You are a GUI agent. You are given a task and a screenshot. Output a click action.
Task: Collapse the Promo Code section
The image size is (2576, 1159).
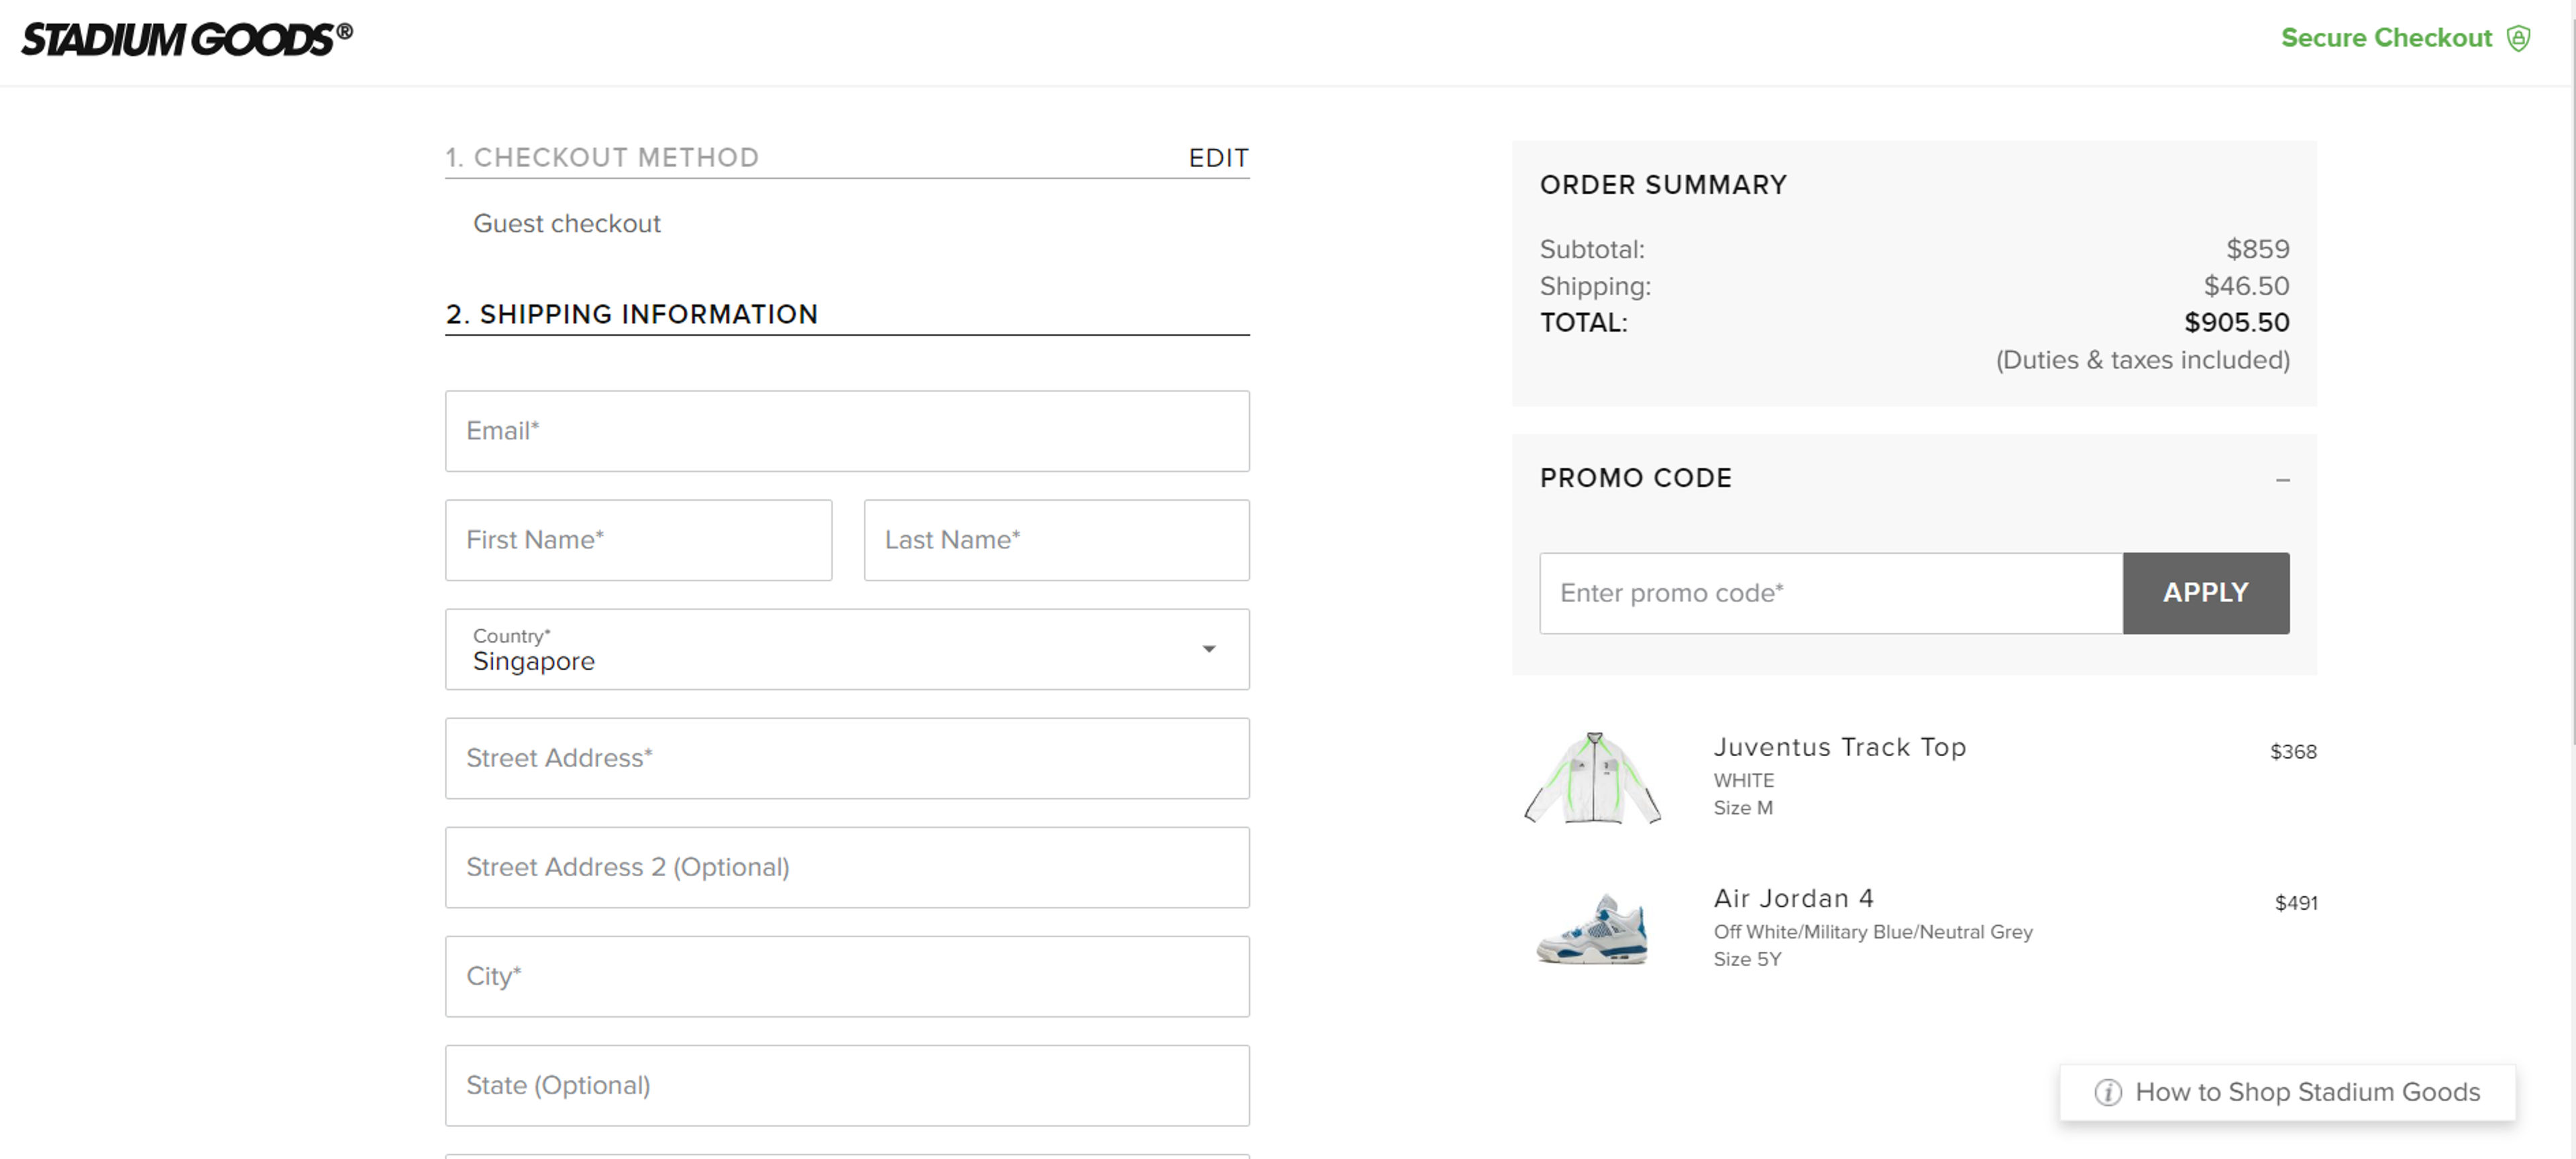pos(2282,479)
